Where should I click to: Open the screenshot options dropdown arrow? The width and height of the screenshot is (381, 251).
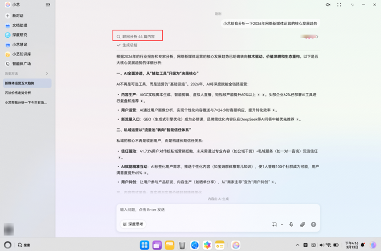click(282, 225)
